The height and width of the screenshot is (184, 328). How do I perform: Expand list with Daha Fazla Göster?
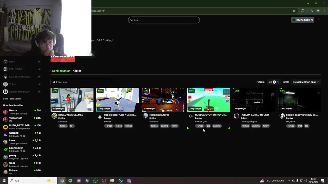click(x=12, y=99)
